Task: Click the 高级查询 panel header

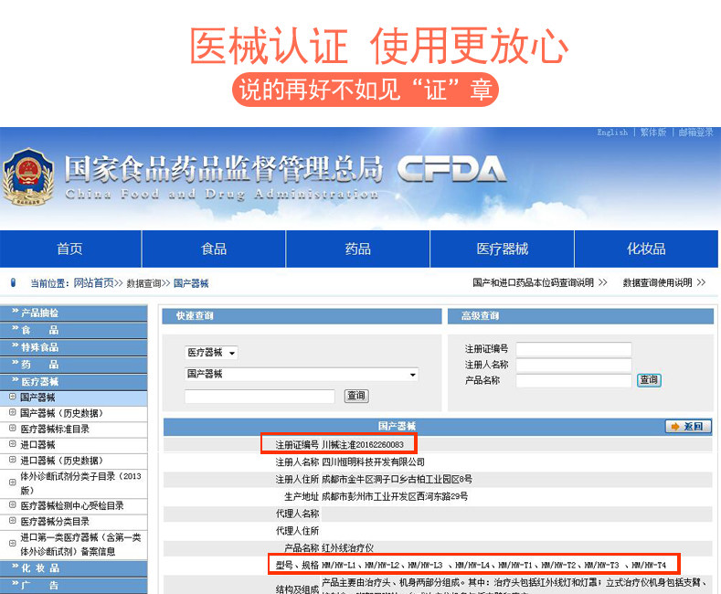Action: tap(581, 316)
